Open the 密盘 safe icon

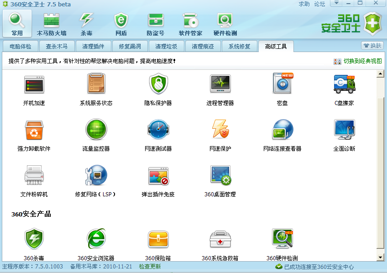pyautogui.click(x=282, y=84)
